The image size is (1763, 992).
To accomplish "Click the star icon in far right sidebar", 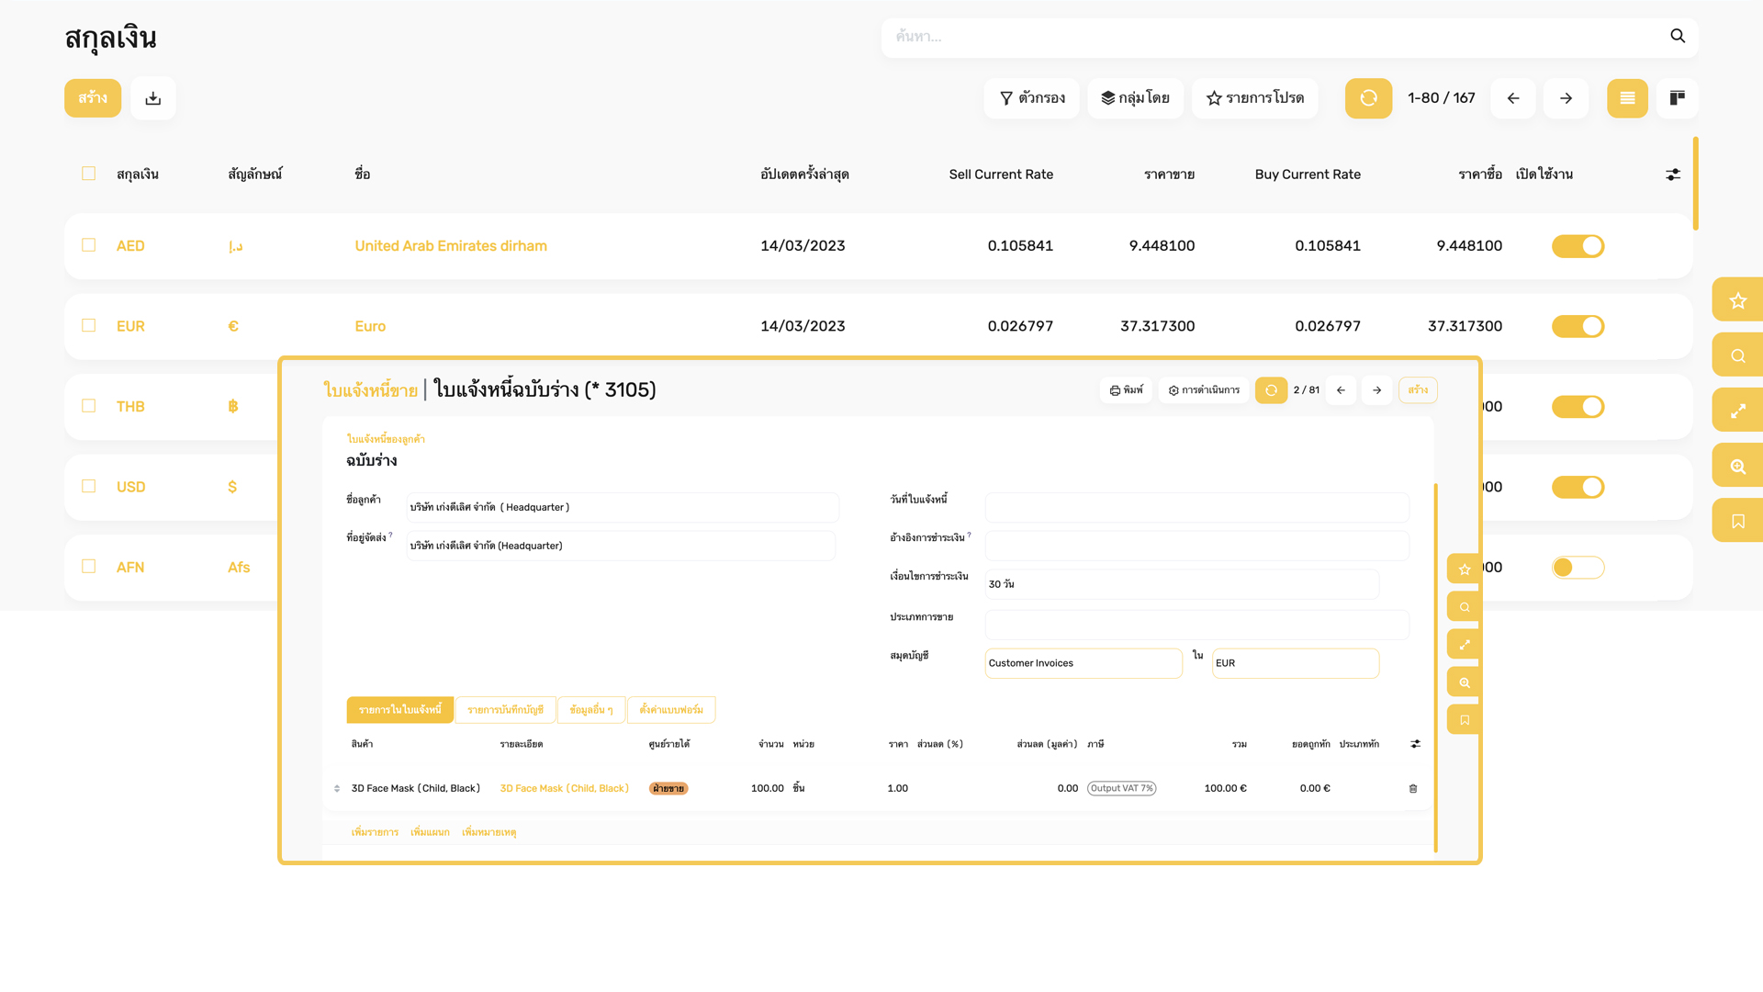I will 1737,300.
